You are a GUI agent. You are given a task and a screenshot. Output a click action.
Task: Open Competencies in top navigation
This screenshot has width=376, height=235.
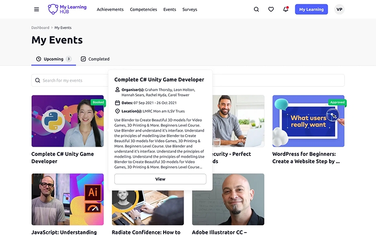143,9
